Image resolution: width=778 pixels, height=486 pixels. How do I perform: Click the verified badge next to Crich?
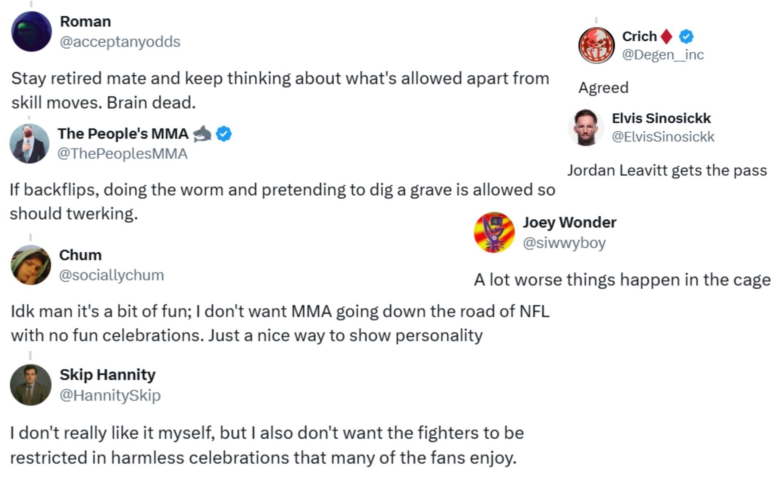(686, 36)
